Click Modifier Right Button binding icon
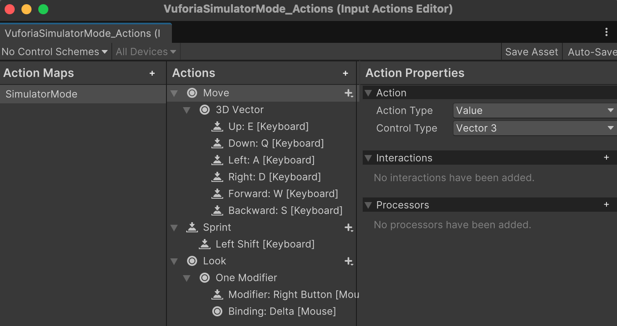Viewport: 617px width, 326px height. tap(217, 294)
